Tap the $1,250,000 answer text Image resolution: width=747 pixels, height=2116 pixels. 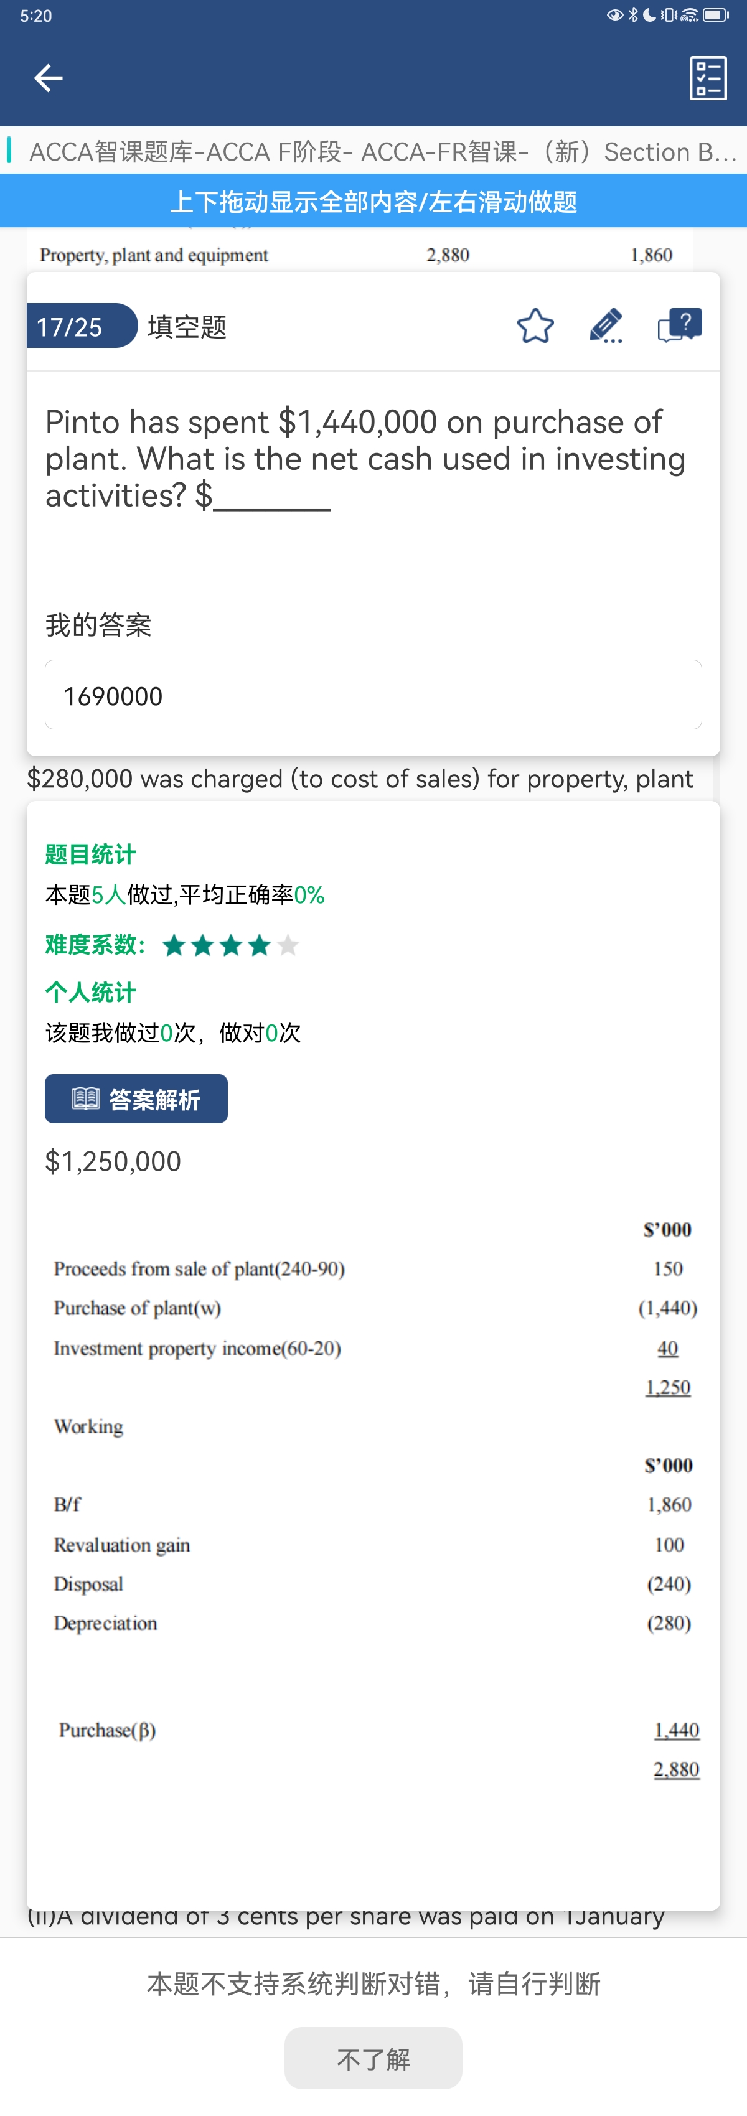pyautogui.click(x=113, y=1161)
